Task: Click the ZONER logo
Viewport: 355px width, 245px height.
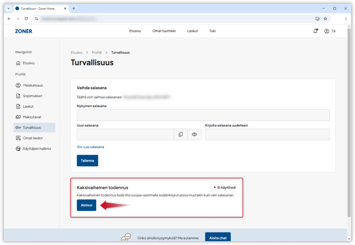Action: [24, 31]
